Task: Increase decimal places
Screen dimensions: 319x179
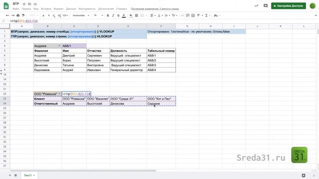Action: coord(59,15)
